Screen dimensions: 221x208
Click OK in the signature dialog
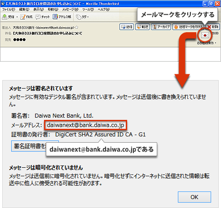(194, 197)
